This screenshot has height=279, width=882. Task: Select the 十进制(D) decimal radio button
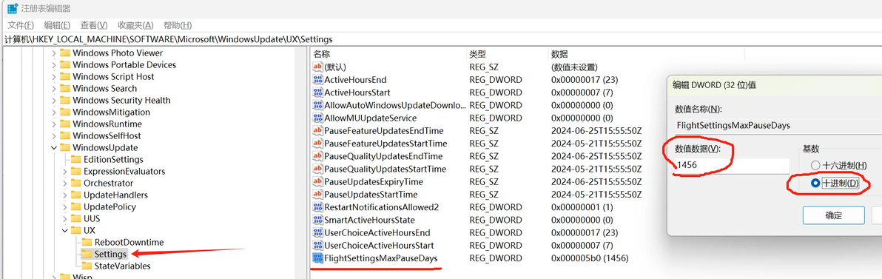point(815,184)
